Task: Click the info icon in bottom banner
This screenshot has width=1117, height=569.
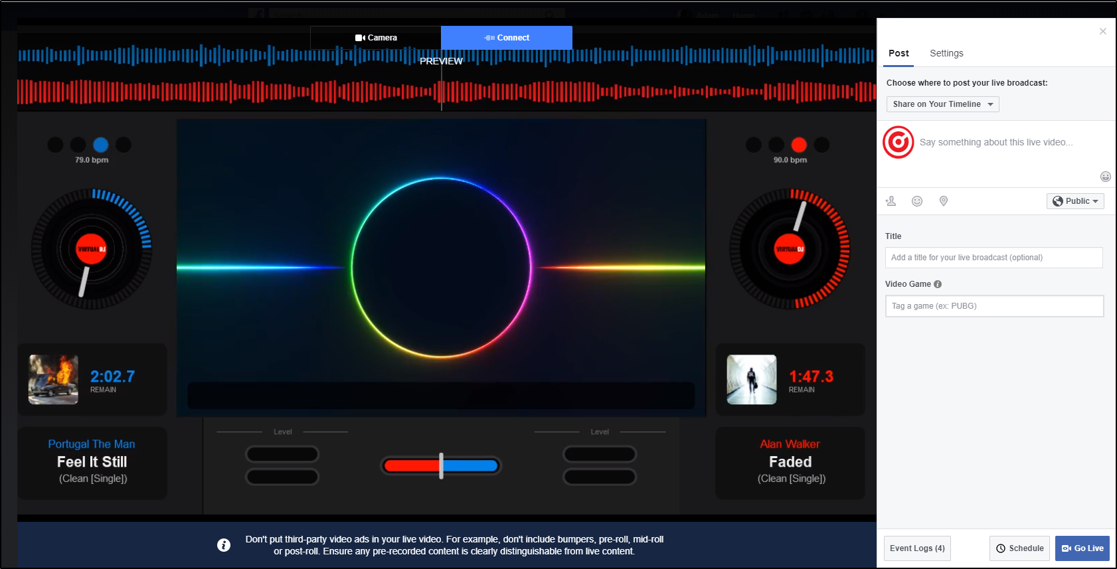Action: tap(224, 545)
